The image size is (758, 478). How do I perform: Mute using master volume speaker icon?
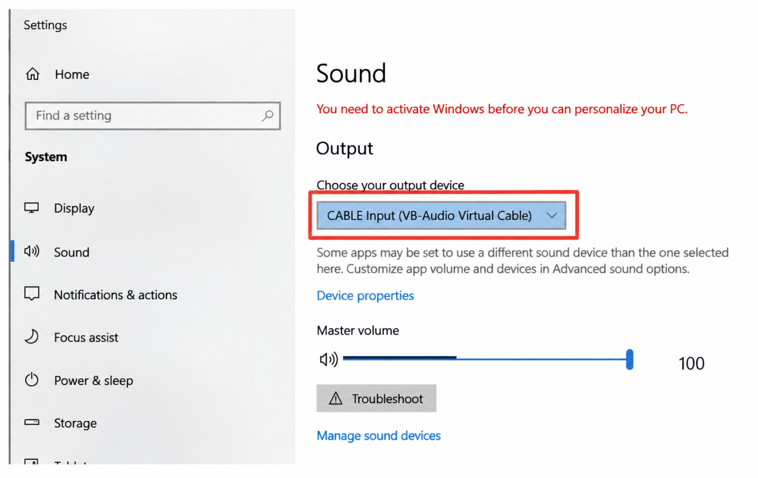coord(329,359)
